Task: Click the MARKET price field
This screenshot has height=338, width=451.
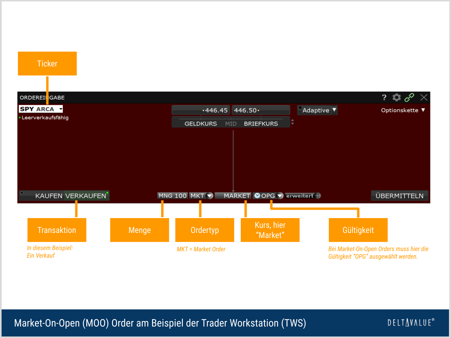Action: pos(233,196)
